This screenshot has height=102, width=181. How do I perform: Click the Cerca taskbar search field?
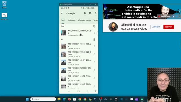click(x=43, y=99)
